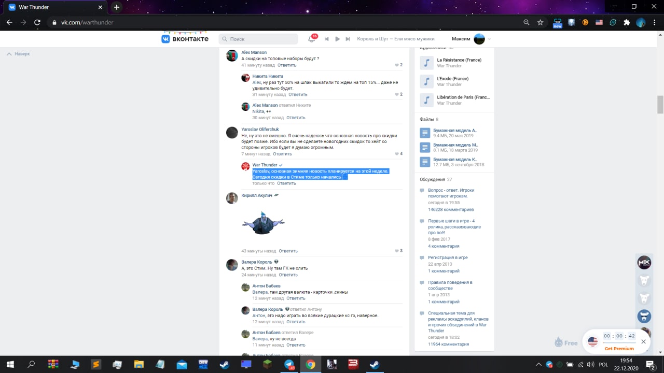Image resolution: width=664 pixels, height=373 pixels.
Task: Open the War Thunder commenter name
Action: [x=265, y=165]
